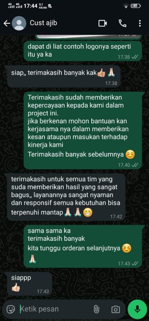Open contact info via Cust ajib name
Image resolution: width=149 pixels, height=321 pixels.
43,23
